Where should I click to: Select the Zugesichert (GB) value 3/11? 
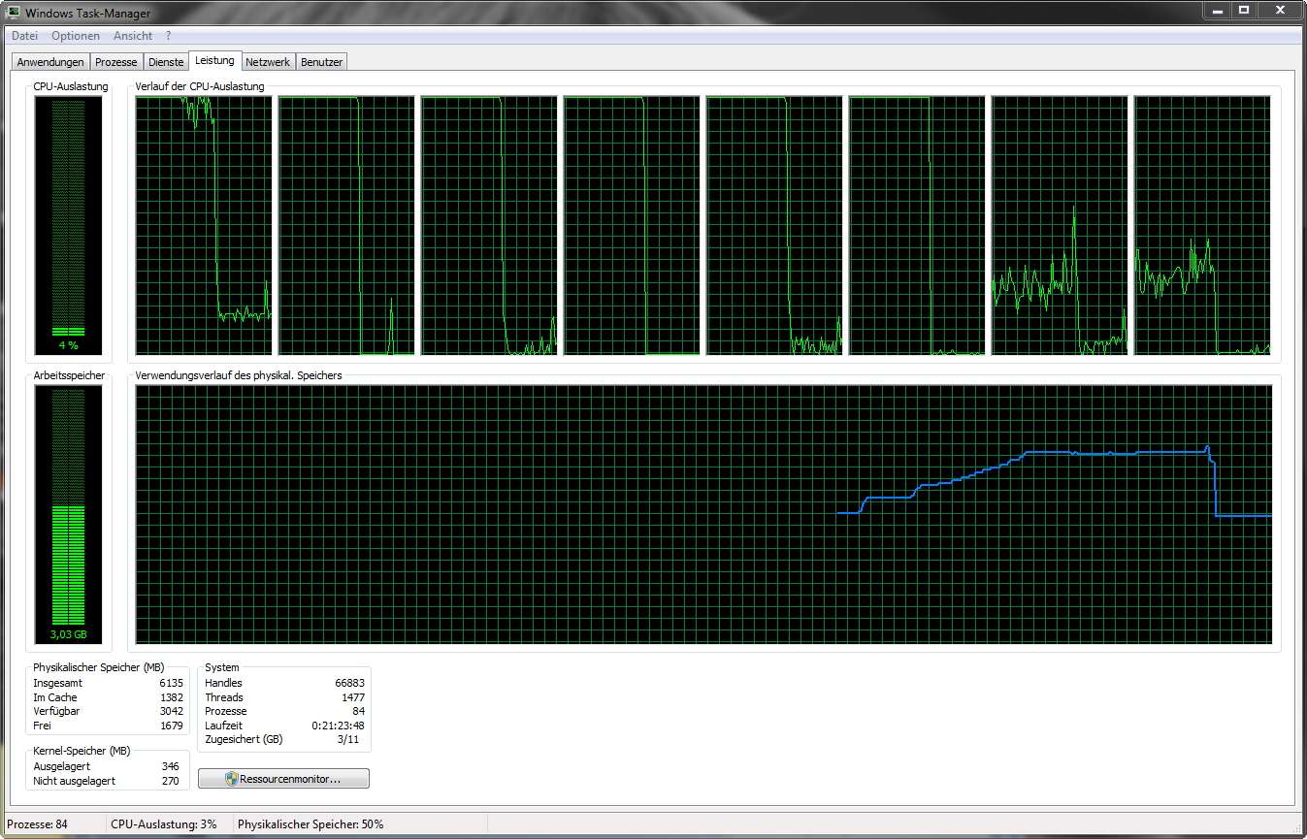coord(349,739)
